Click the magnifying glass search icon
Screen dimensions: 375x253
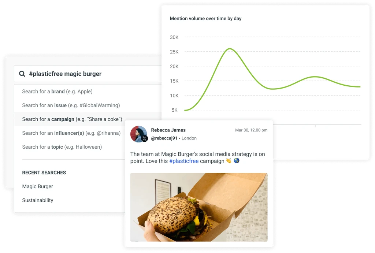(22, 74)
